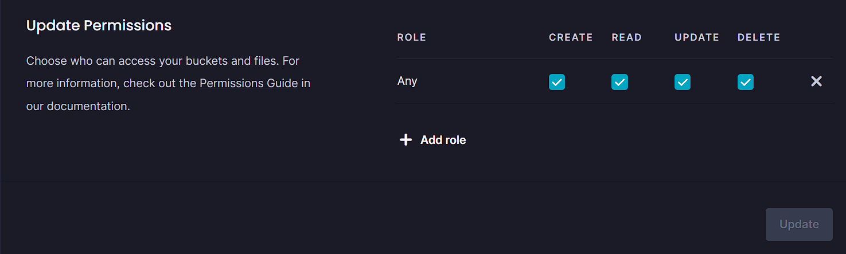This screenshot has width=846, height=254.
Task: Click the plus icon beside Add role
Action: click(x=406, y=140)
